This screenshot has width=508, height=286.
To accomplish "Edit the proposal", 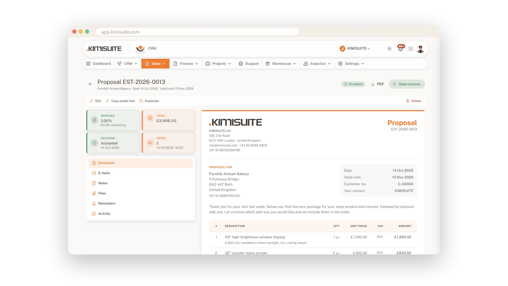I will click(x=96, y=101).
